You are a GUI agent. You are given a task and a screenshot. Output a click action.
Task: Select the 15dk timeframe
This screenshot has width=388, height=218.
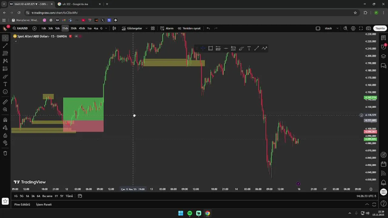65,28
